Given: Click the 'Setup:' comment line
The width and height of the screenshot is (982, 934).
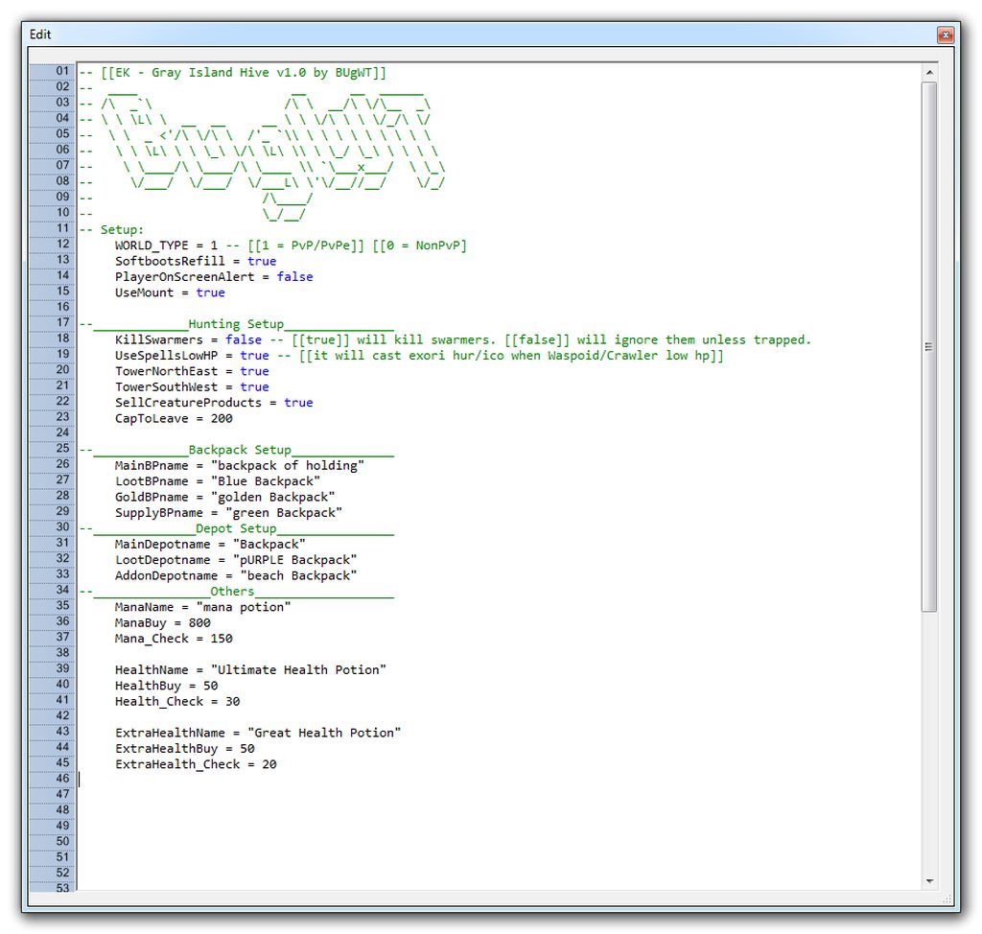Looking at the screenshot, I should [111, 230].
